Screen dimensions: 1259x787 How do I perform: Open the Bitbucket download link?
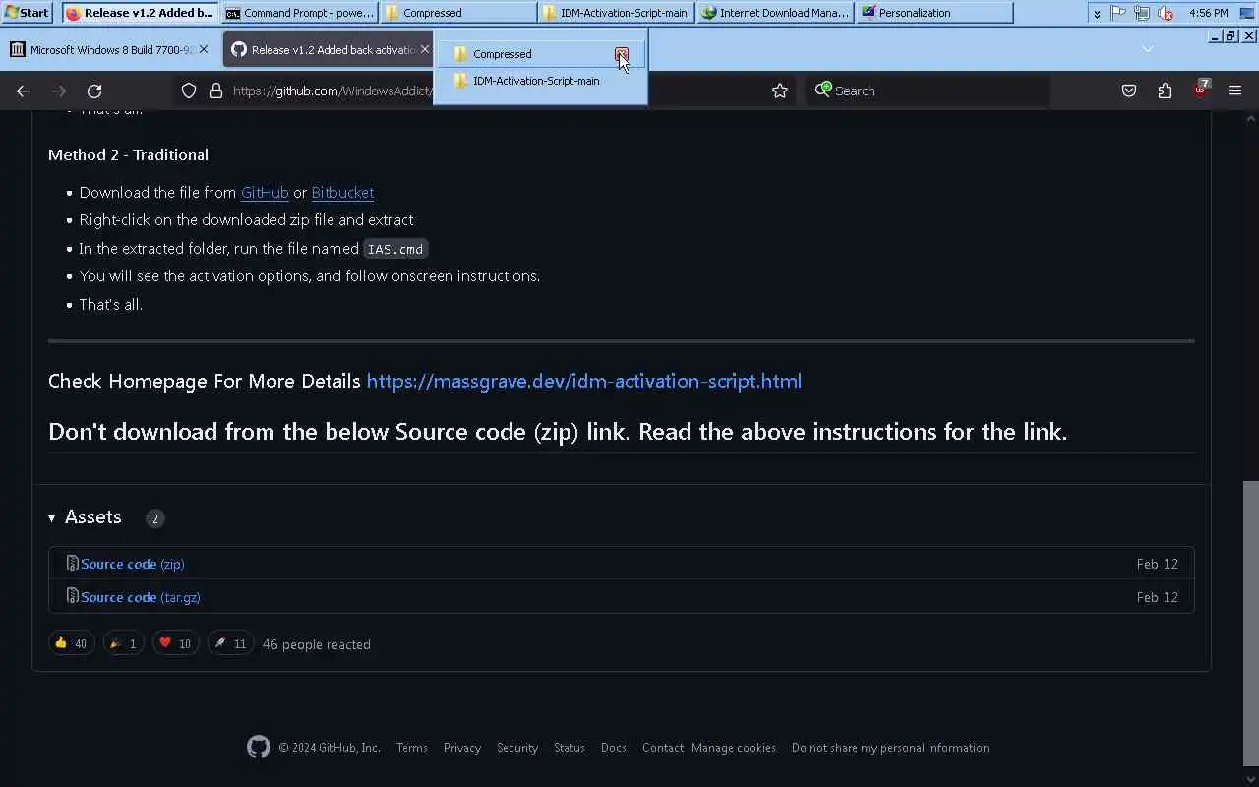tap(342, 192)
